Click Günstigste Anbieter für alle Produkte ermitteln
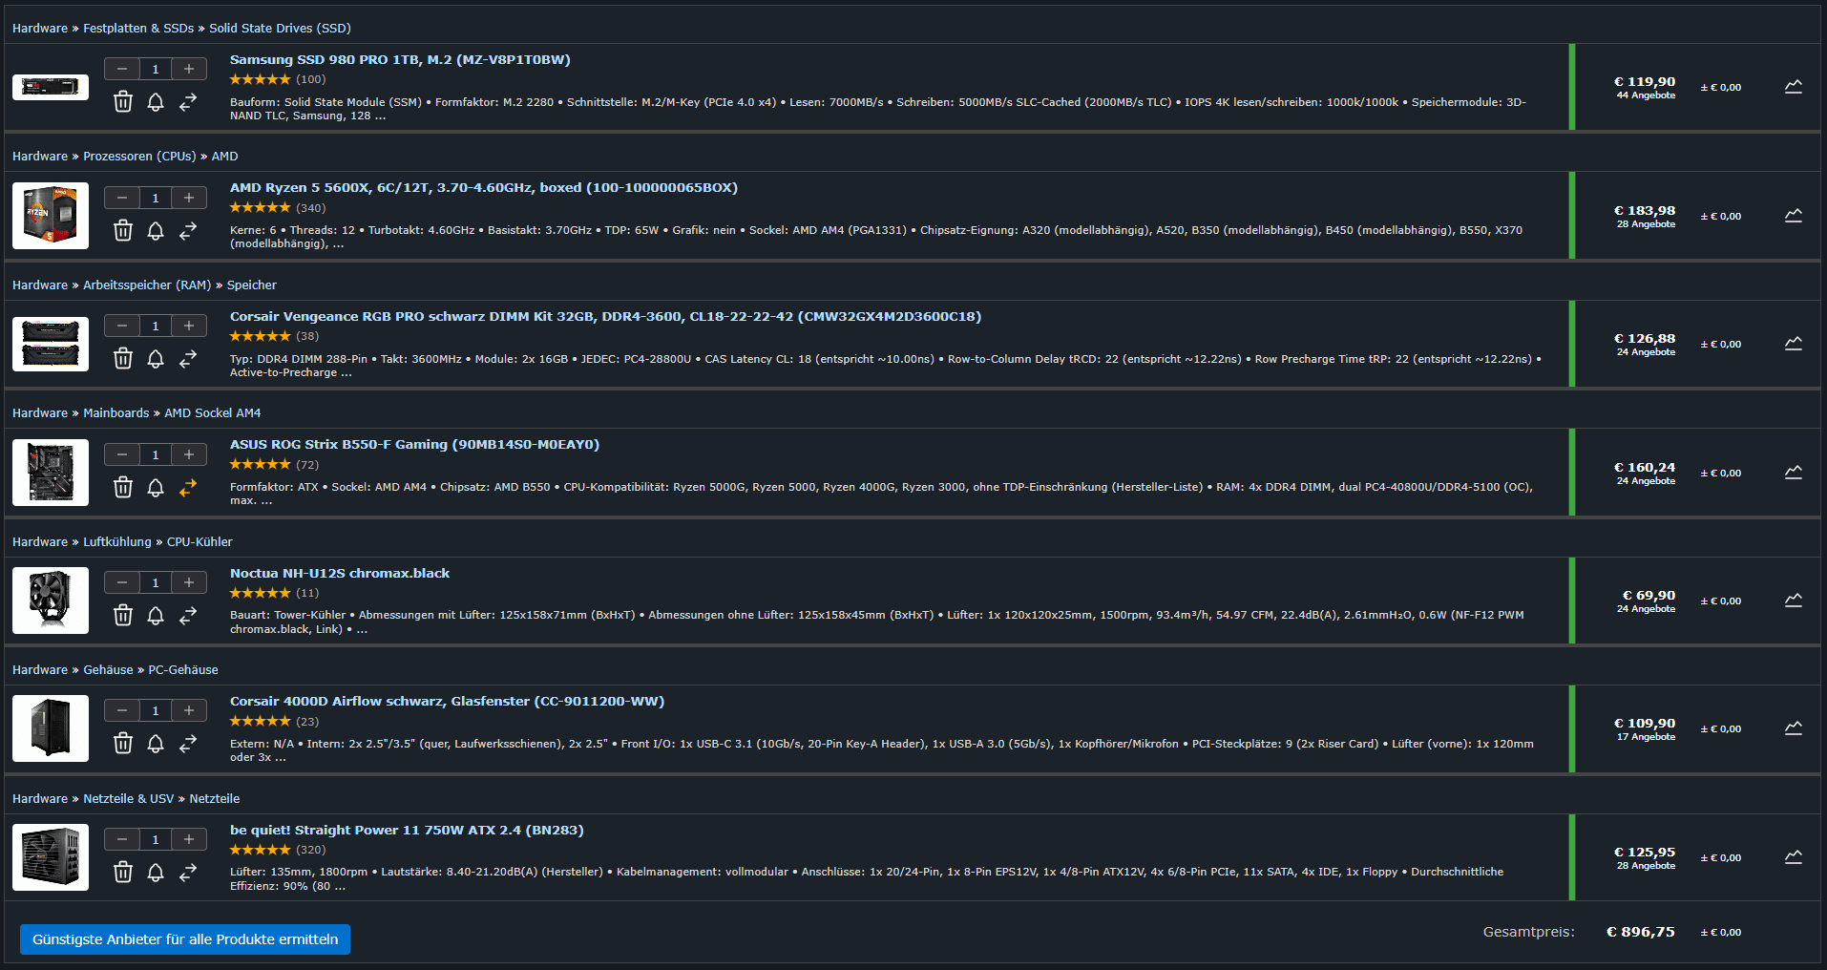The height and width of the screenshot is (970, 1827). click(185, 939)
